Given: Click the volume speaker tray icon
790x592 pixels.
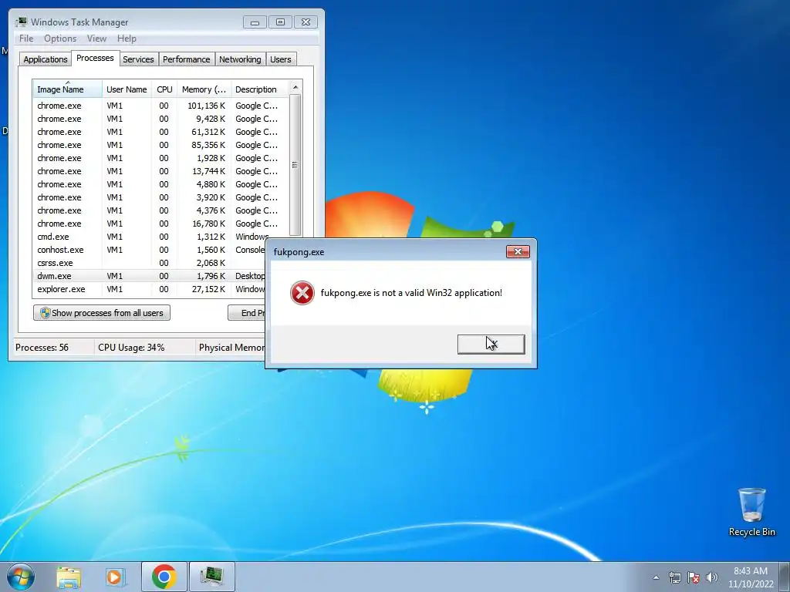Looking at the screenshot, I should coord(712,577).
